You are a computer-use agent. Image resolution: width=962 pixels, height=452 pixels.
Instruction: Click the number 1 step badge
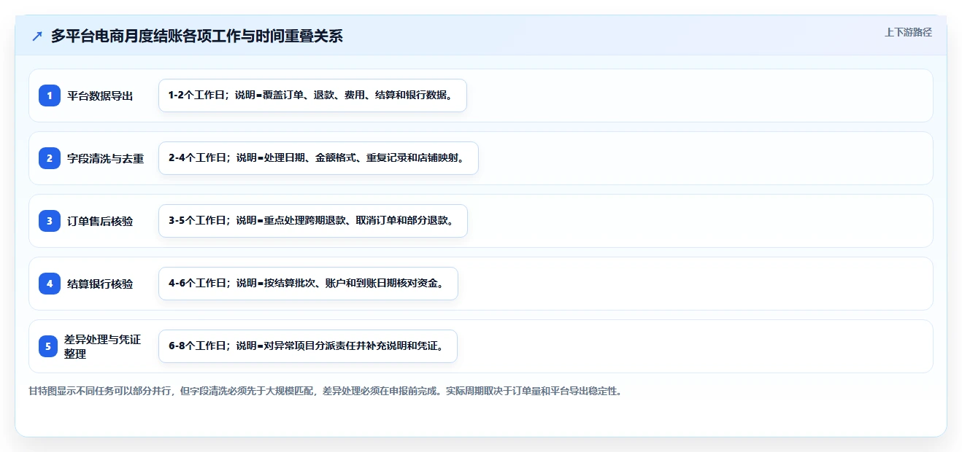50,96
